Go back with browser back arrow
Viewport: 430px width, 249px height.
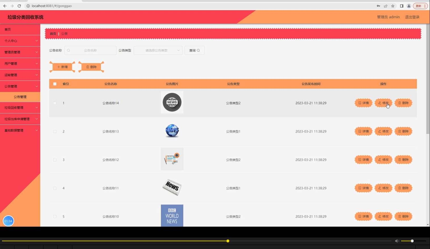(5, 6)
